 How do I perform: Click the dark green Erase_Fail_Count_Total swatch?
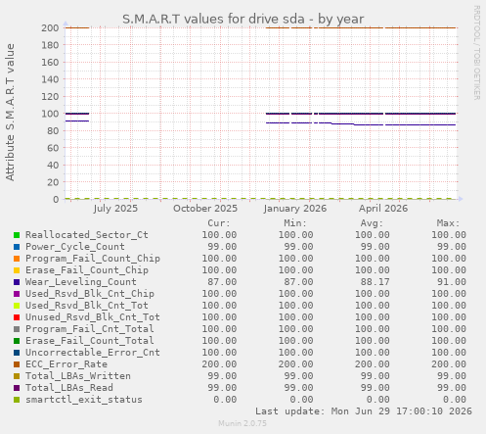click(17, 341)
